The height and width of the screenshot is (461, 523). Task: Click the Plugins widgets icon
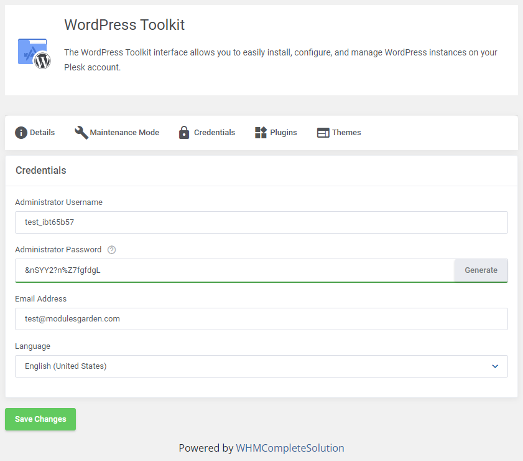click(261, 133)
